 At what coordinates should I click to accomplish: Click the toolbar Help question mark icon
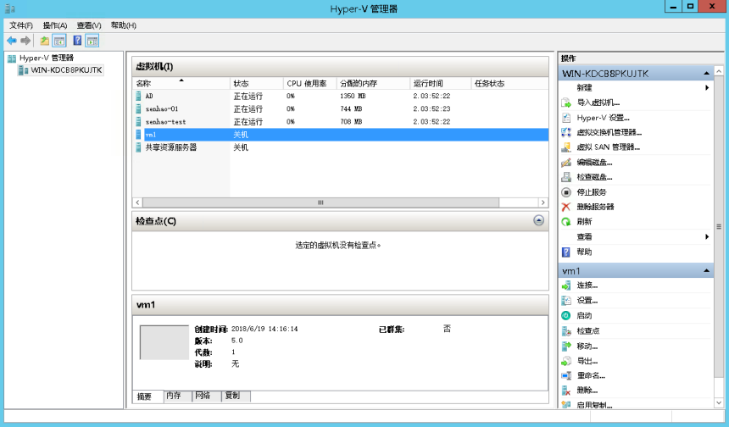click(x=77, y=41)
